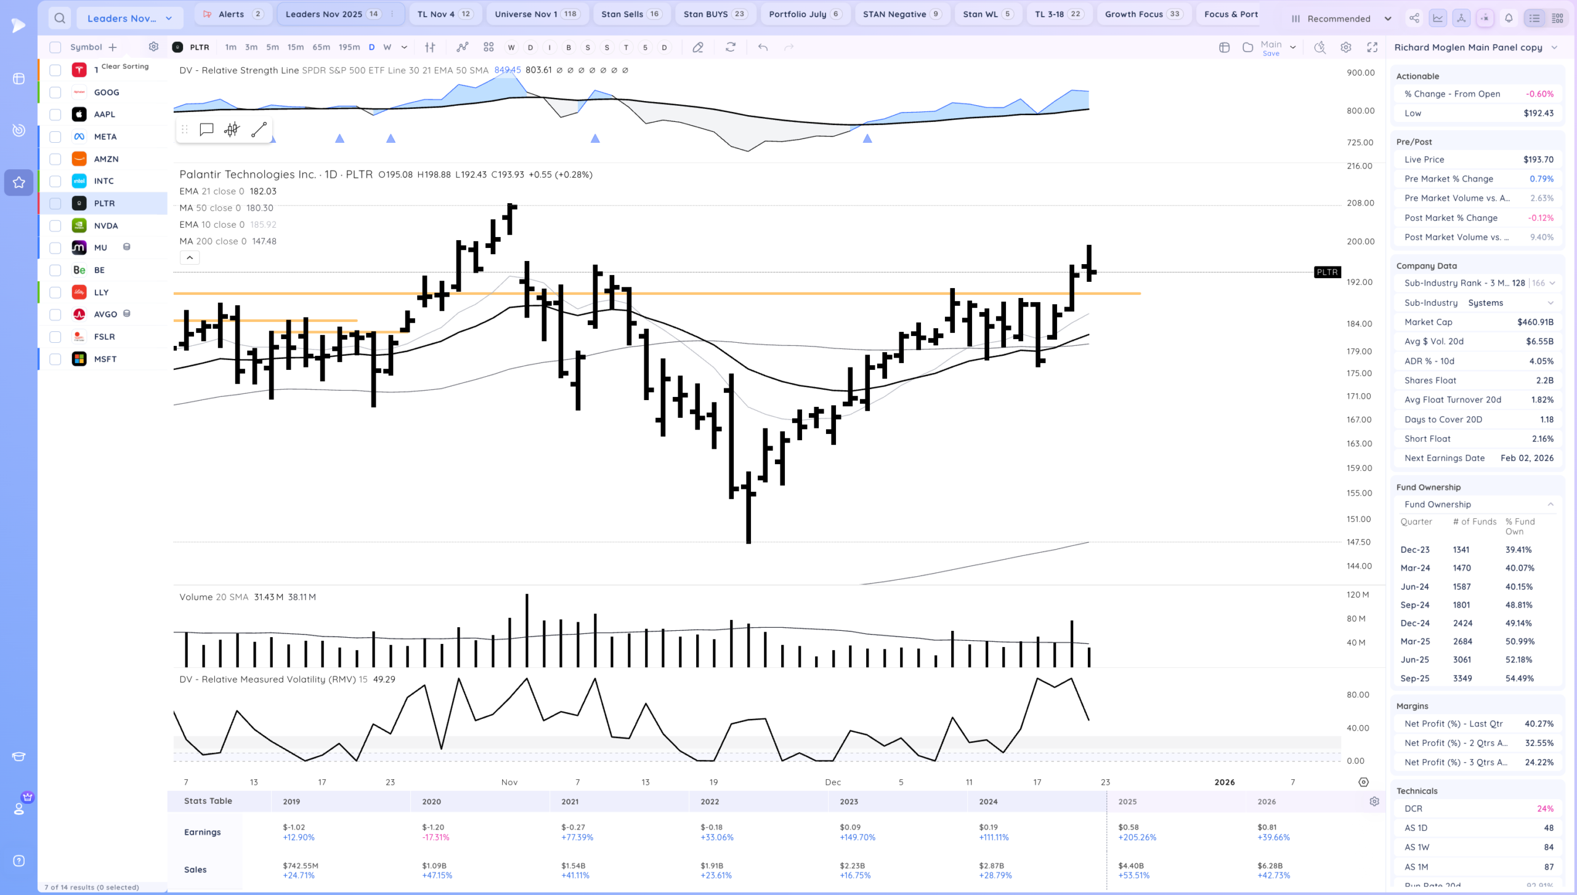
Task: Click the undo arrow icon
Action: 763,47
